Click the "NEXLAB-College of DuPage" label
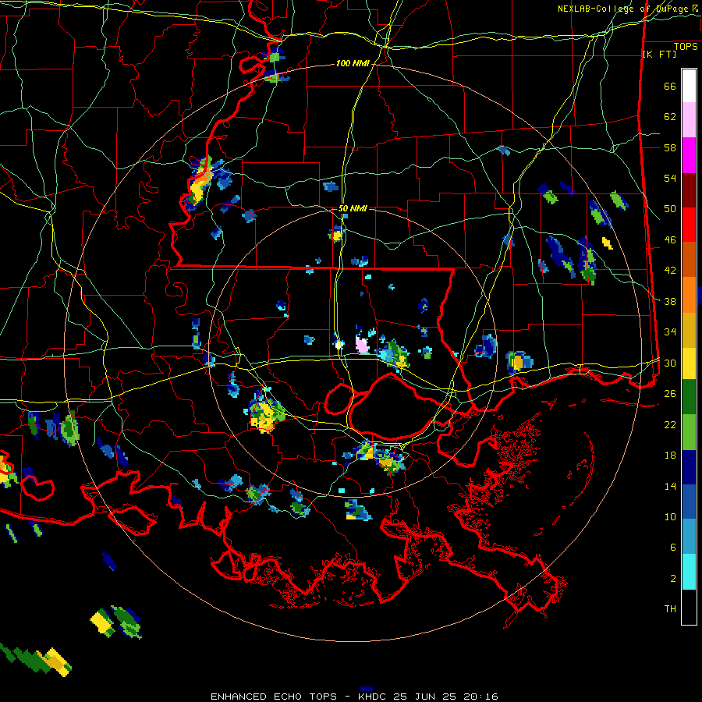 622,9
